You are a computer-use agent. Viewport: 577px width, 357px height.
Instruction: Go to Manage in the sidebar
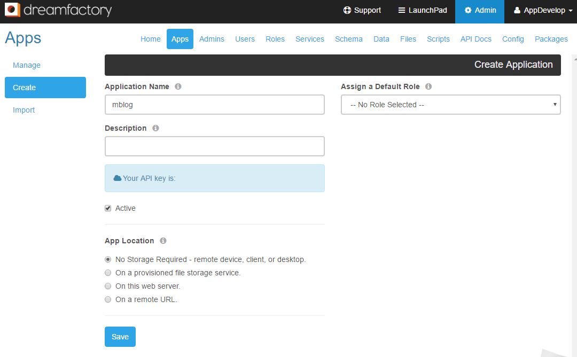pos(27,65)
